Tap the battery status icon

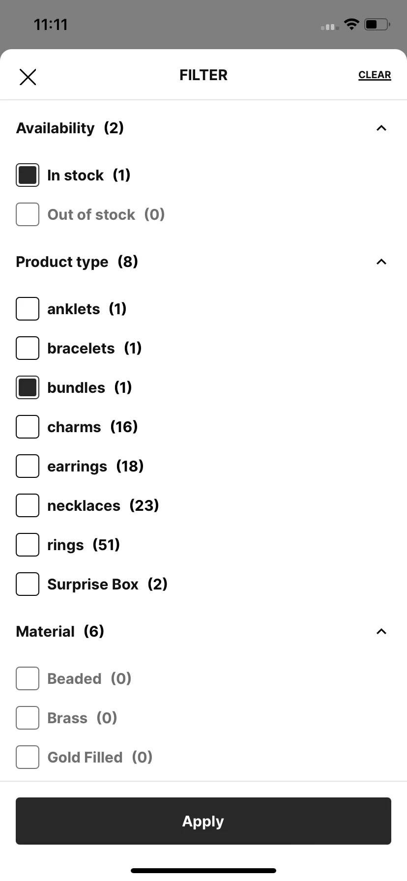[377, 24]
